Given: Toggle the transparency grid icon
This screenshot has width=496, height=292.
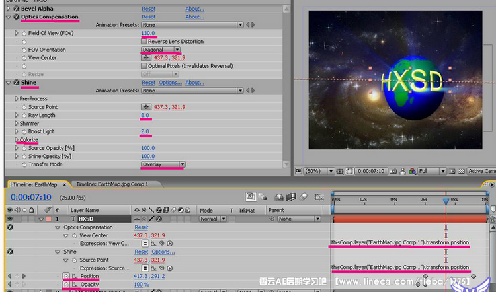Looking at the screenshot, I should click(462, 171).
